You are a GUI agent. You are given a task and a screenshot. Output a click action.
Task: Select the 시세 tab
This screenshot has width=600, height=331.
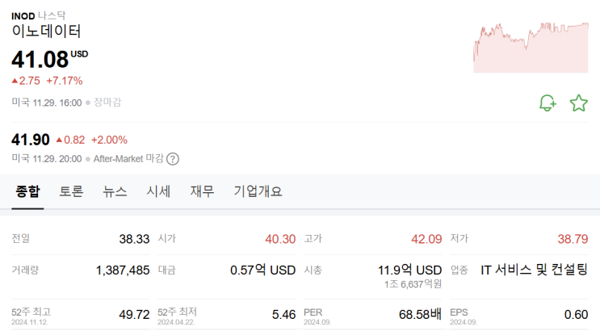[158, 191]
